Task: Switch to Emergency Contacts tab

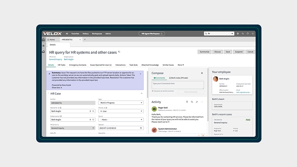Action: [x=78, y=65]
